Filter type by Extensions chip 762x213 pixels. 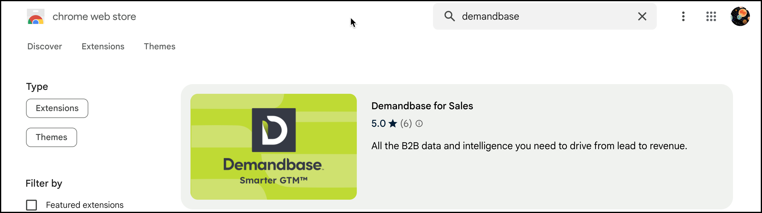(57, 108)
